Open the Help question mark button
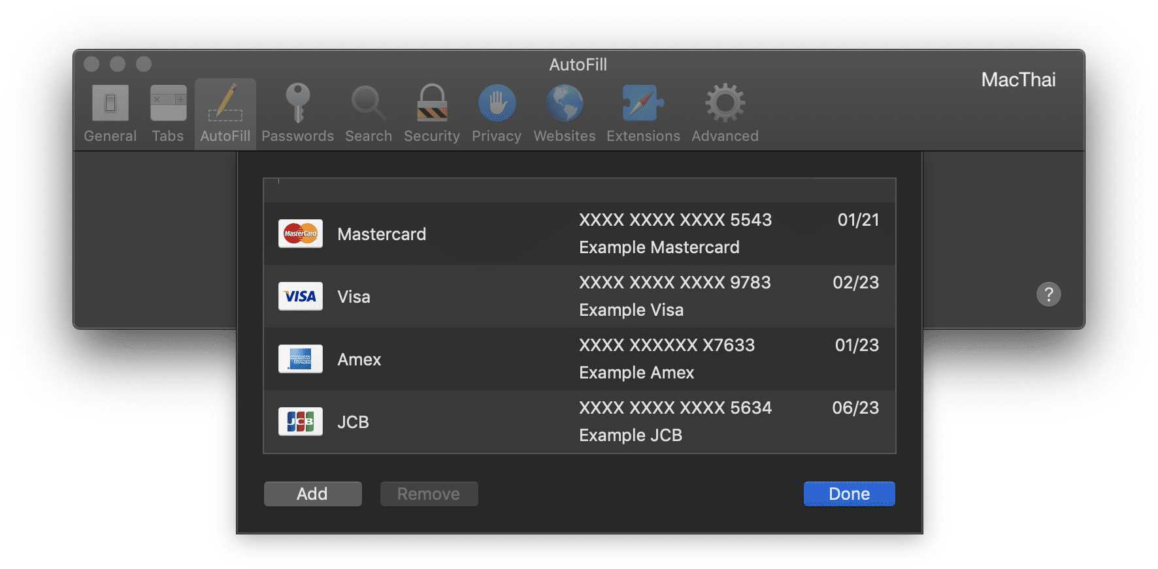Image resolution: width=1158 pixels, height=569 pixels. pyautogui.click(x=1049, y=294)
